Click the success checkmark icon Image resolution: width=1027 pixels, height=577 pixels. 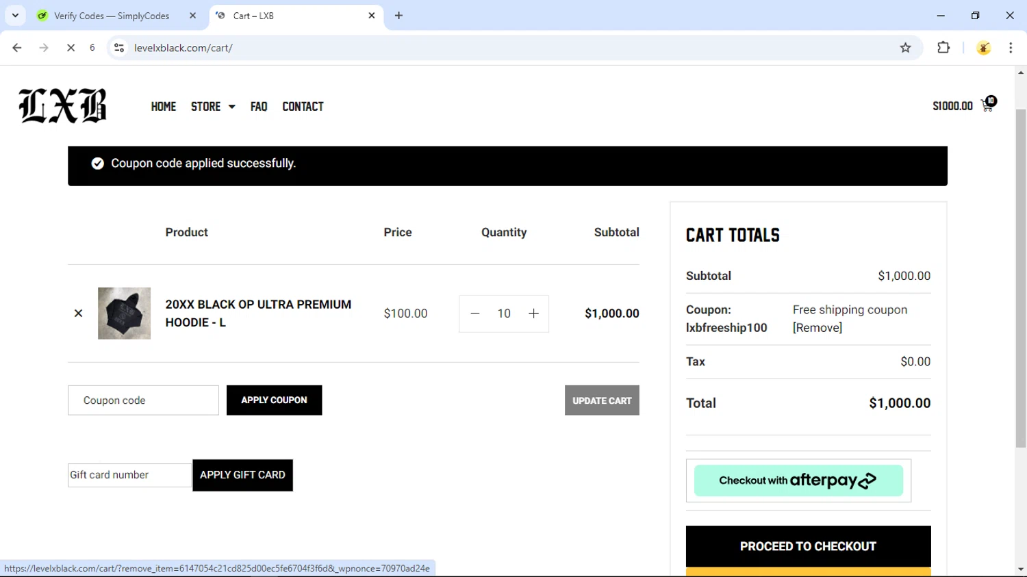pos(98,164)
